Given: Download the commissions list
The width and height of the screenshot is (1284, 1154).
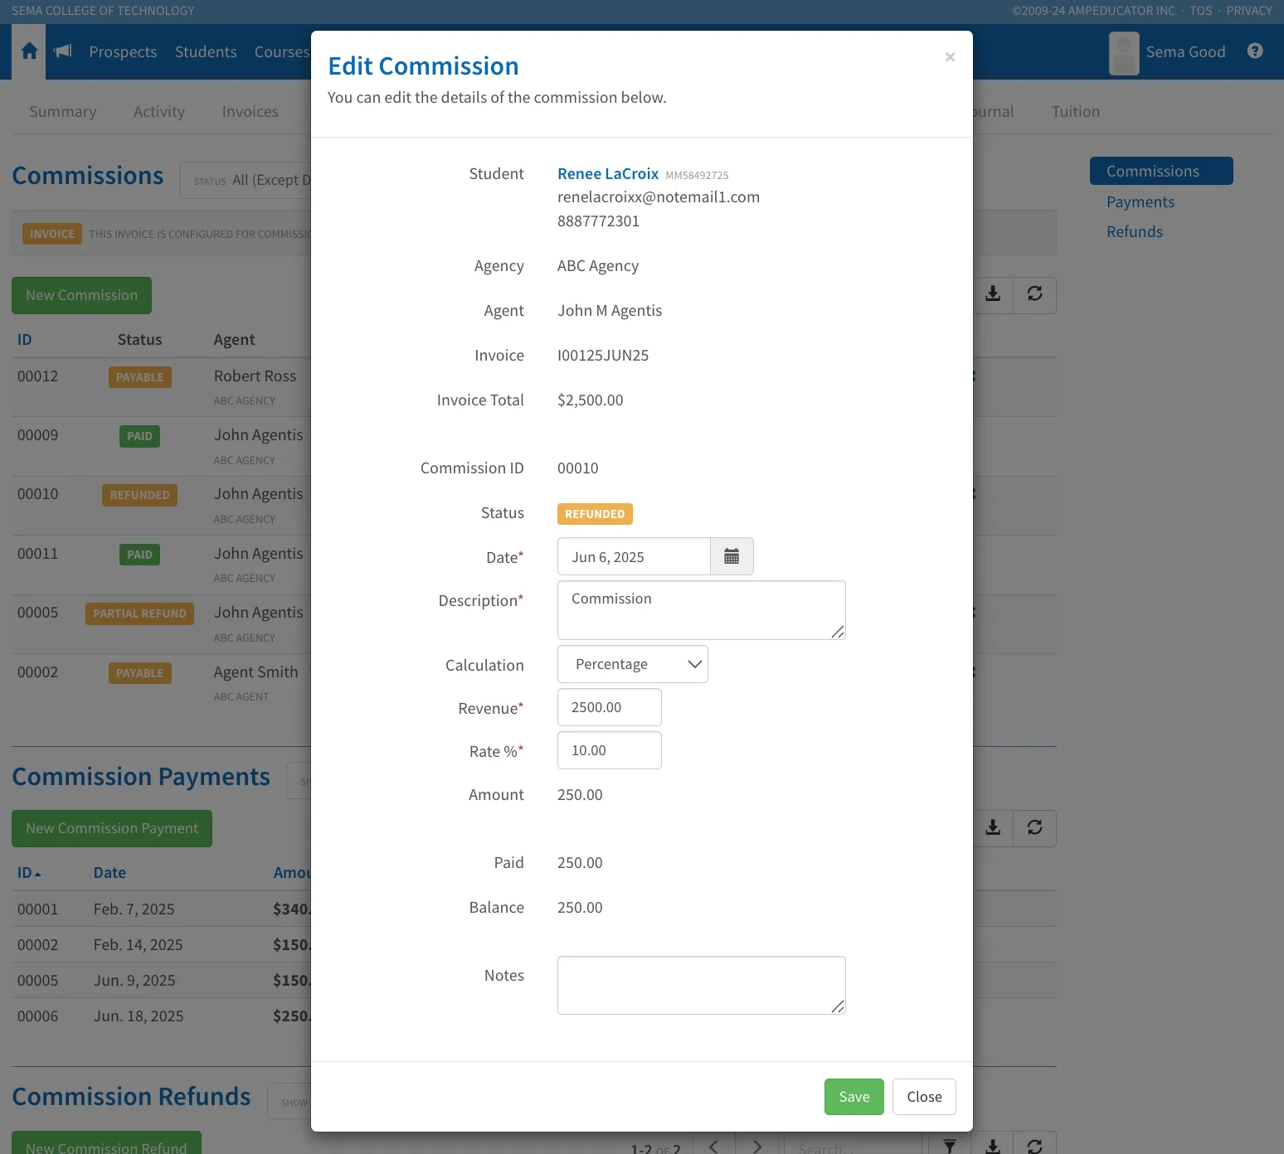Looking at the screenshot, I should [993, 295].
